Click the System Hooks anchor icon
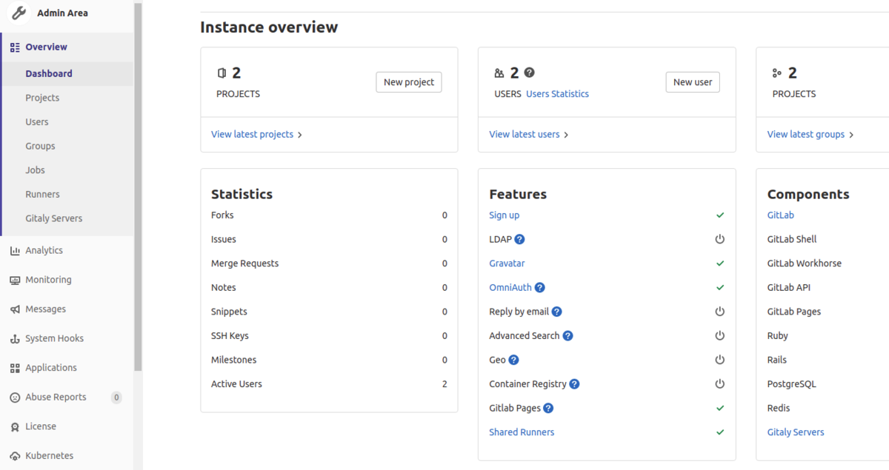This screenshot has width=889, height=470. (15, 338)
